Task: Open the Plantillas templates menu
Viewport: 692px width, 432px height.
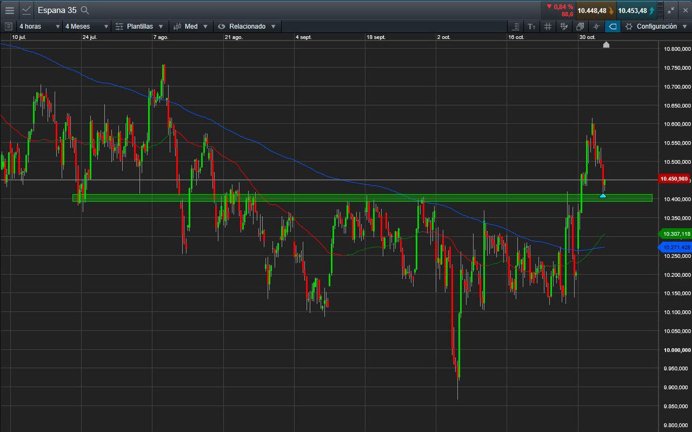Action: tap(140, 27)
